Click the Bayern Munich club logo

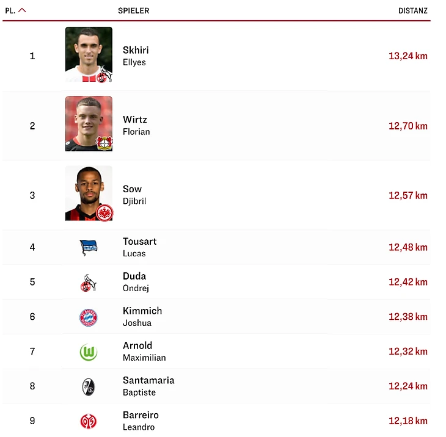tap(89, 317)
